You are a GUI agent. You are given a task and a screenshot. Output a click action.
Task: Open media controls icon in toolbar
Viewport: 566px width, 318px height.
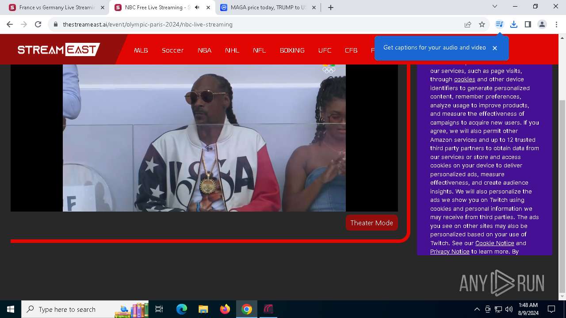pos(499,24)
